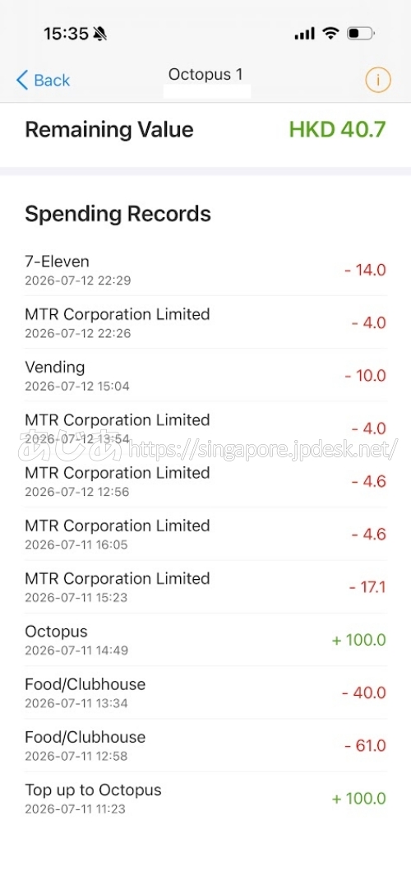Tap the Wi-Fi status icon
411x894 pixels.
click(330, 34)
